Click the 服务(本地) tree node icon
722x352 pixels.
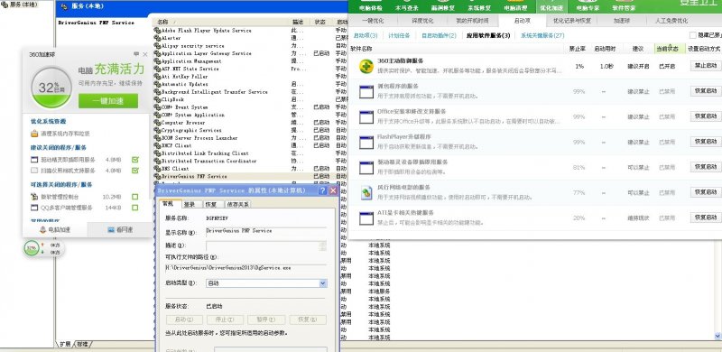coord(5,5)
